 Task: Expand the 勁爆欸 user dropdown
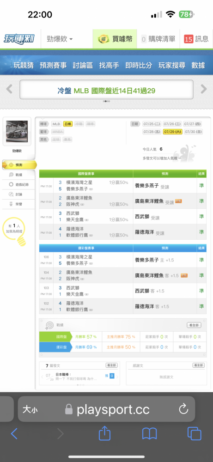point(60,39)
